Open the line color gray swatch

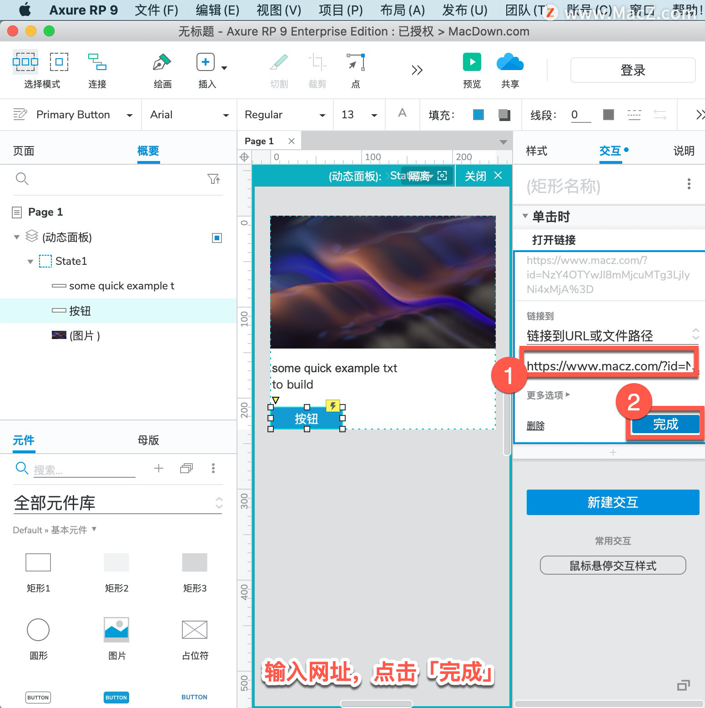(x=608, y=115)
